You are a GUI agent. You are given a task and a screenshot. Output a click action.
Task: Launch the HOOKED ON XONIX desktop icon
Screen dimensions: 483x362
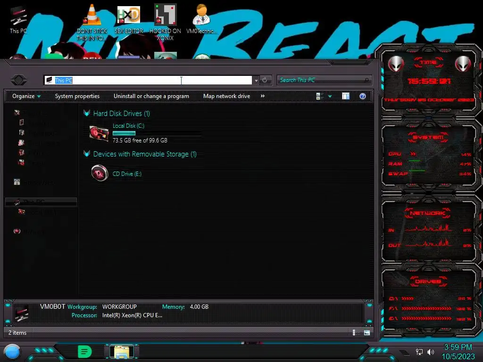(165, 22)
